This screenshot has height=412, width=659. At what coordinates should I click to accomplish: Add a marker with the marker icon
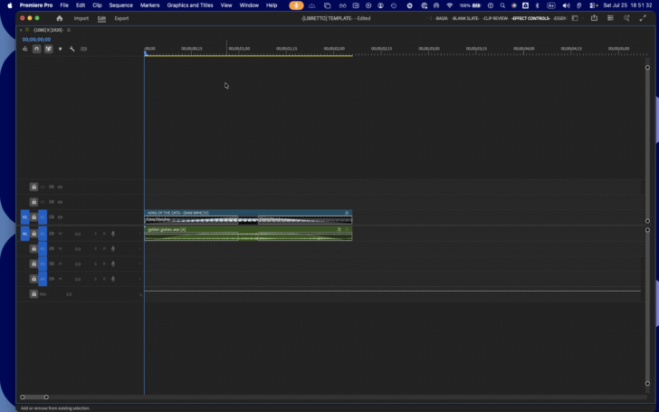(x=60, y=49)
